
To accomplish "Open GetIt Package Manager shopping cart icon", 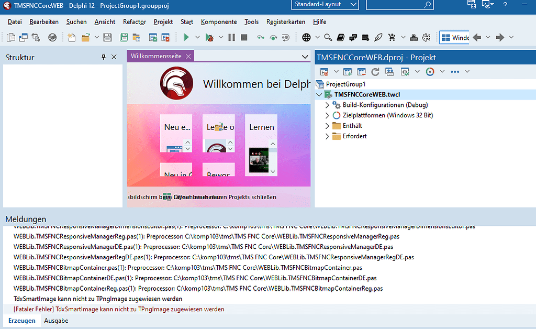I will point(392,37).
